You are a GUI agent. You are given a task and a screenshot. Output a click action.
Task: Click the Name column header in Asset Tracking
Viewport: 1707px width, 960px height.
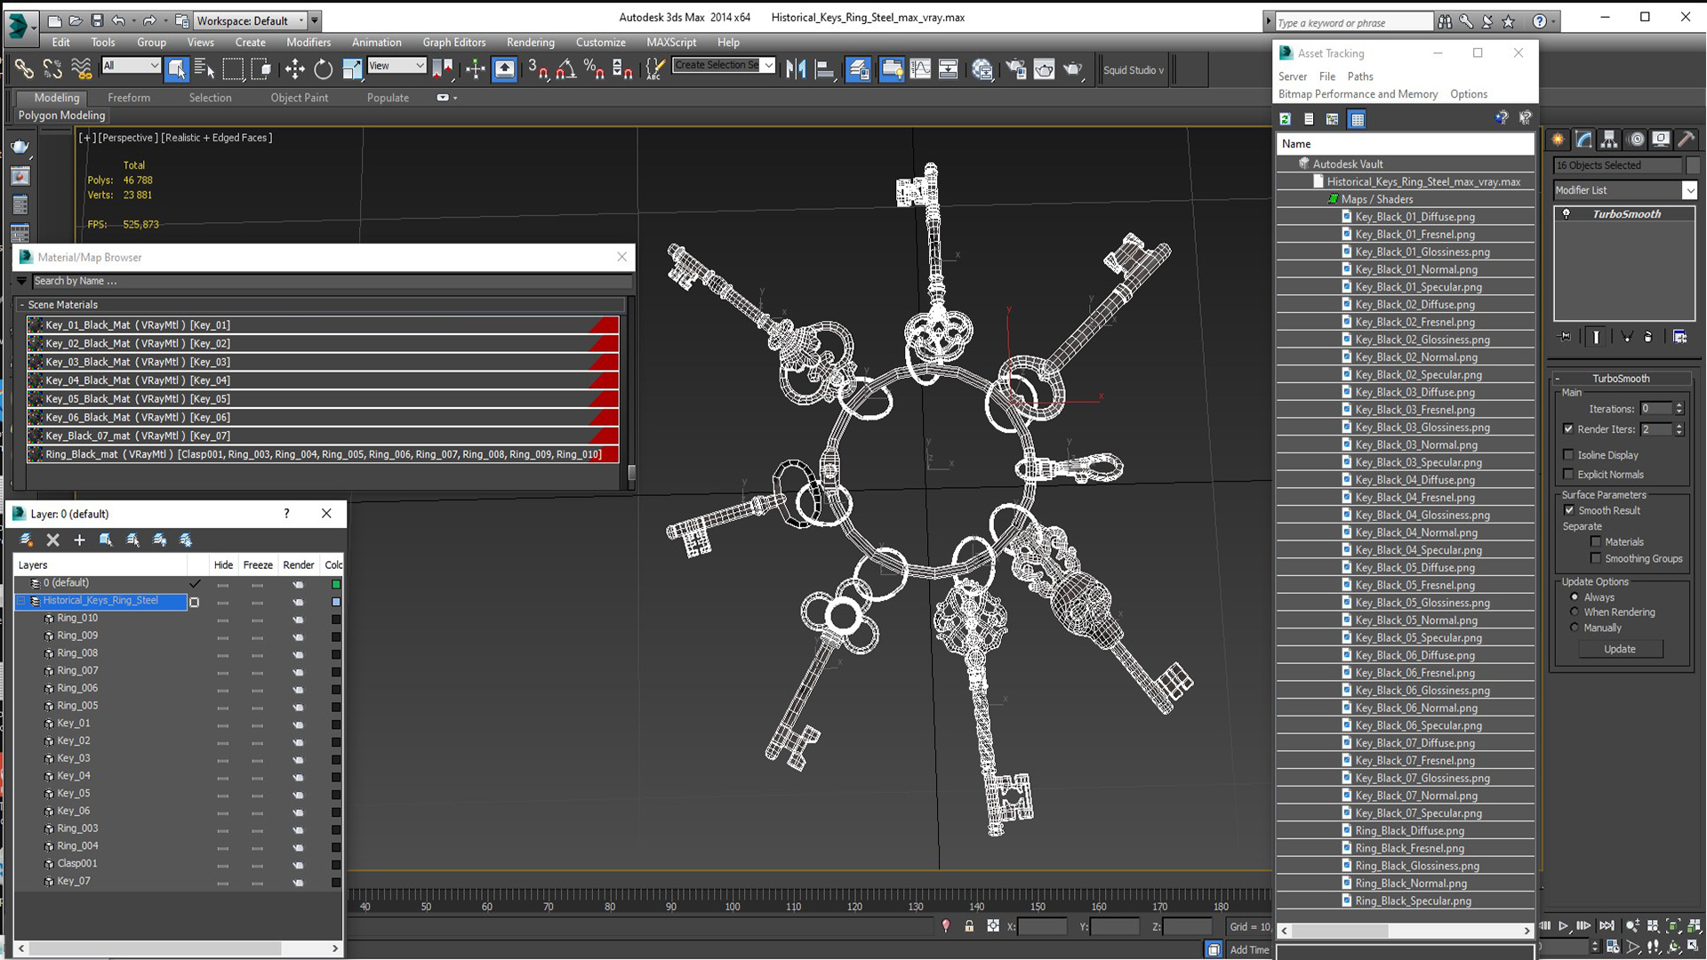[x=1405, y=144]
